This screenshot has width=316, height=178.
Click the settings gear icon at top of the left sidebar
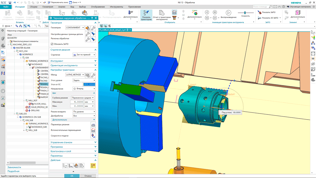point(3,31)
